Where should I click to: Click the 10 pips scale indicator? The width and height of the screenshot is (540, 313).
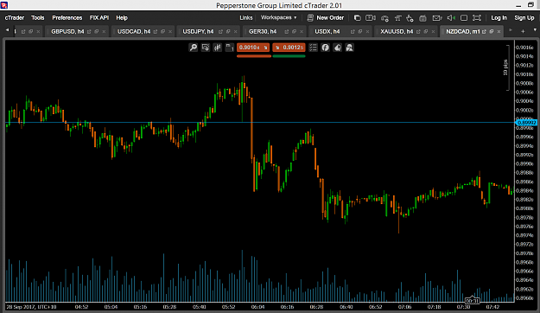506,67
